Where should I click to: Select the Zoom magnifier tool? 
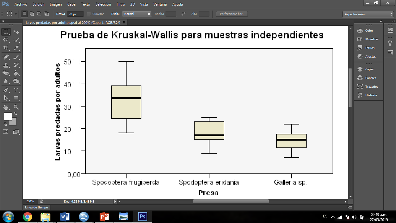point(16,107)
